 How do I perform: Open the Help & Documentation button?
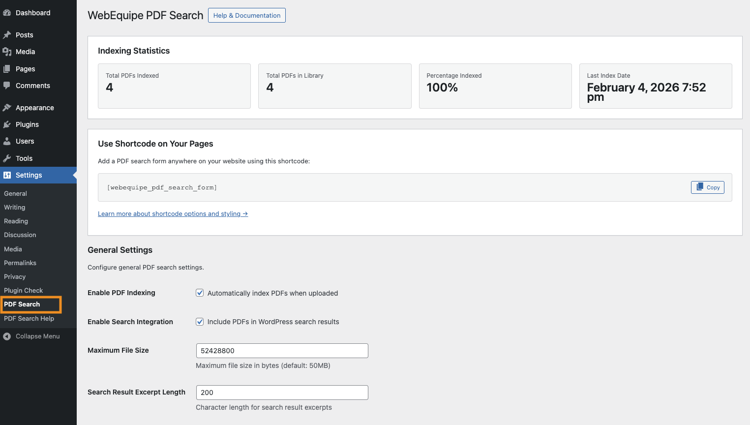coord(246,15)
